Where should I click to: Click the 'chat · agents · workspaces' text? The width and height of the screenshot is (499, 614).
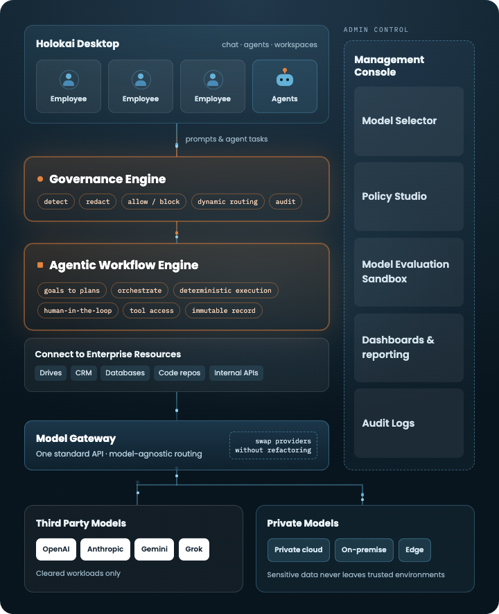(270, 44)
